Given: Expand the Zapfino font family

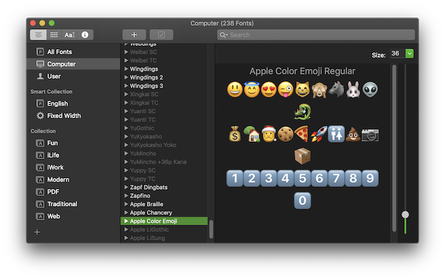Looking at the screenshot, I should tap(127, 196).
